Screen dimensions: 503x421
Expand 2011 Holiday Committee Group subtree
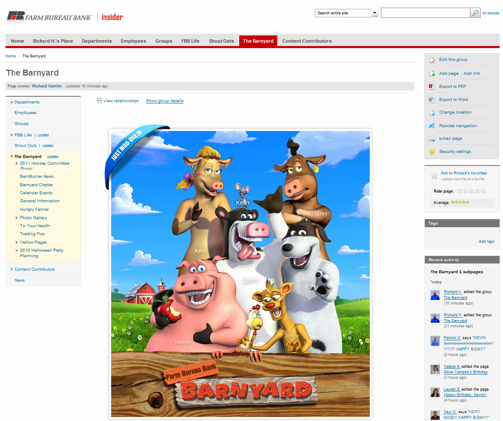[16, 163]
